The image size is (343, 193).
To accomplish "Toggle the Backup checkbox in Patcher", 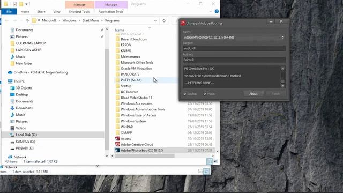I will [x=185, y=94].
